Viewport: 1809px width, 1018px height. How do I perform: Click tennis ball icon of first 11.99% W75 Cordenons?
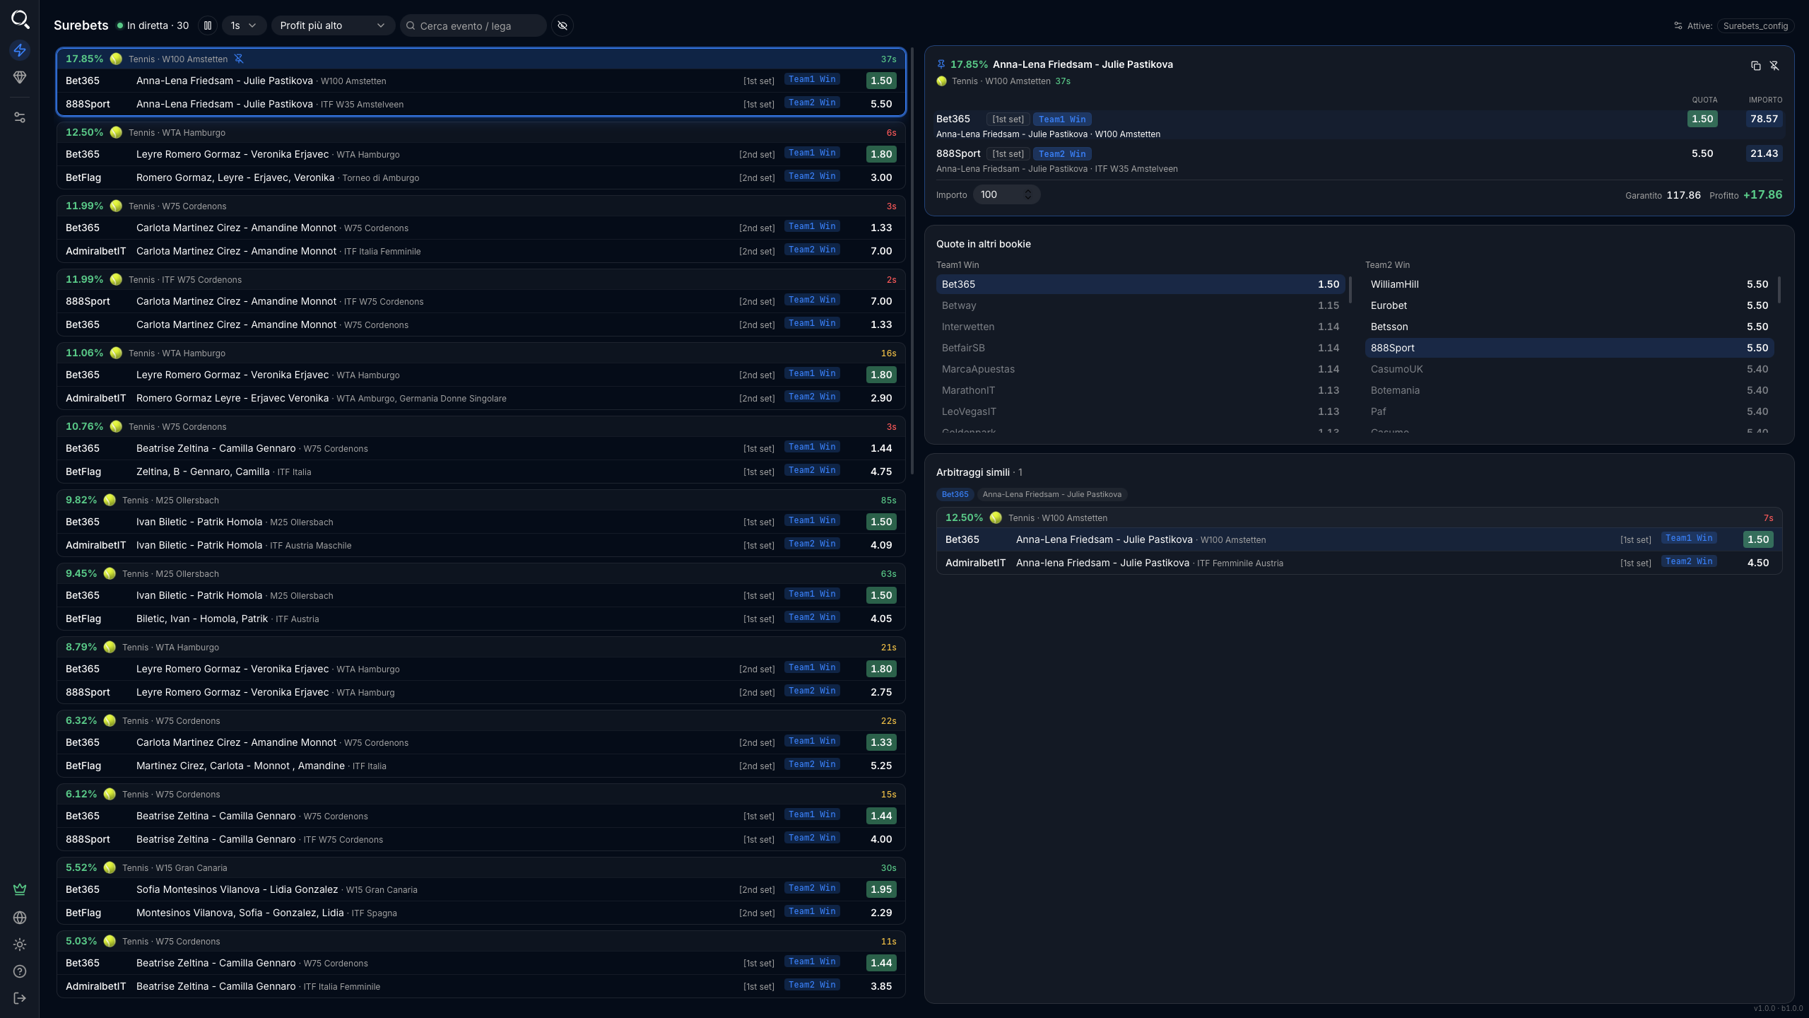point(116,206)
